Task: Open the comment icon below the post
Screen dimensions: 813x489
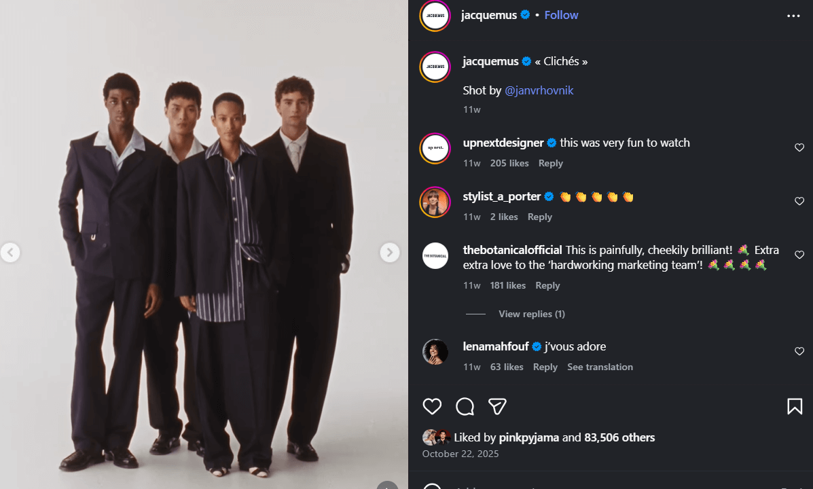Action: 465,405
